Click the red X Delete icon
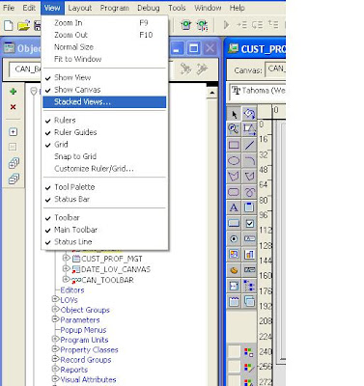Image resolution: width=364 pixels, height=386 pixels. [x=14, y=107]
